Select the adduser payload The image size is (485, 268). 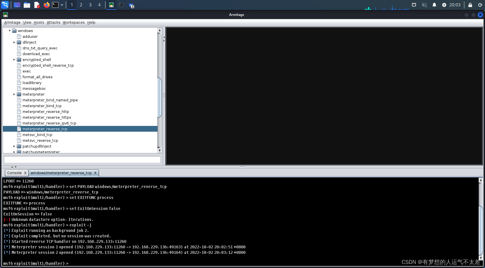[x=30, y=36]
